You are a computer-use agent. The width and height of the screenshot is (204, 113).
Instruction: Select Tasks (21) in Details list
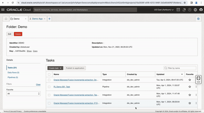(x=12, y=68)
